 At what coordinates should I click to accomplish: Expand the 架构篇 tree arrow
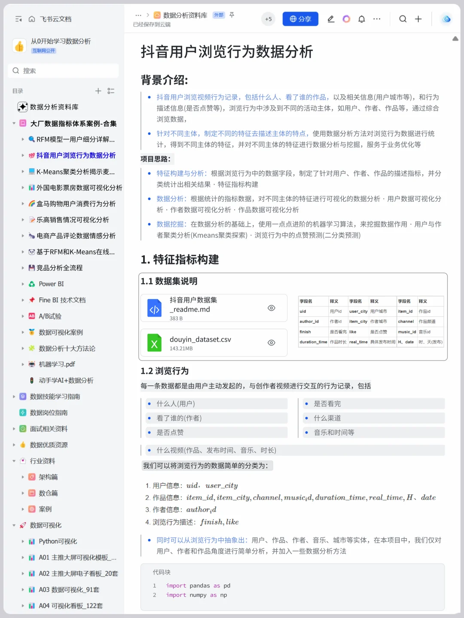coord(23,477)
